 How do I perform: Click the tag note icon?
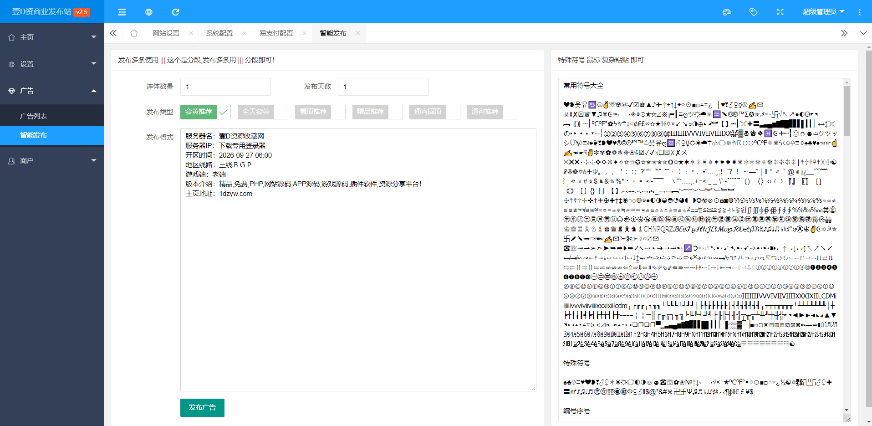click(x=754, y=12)
